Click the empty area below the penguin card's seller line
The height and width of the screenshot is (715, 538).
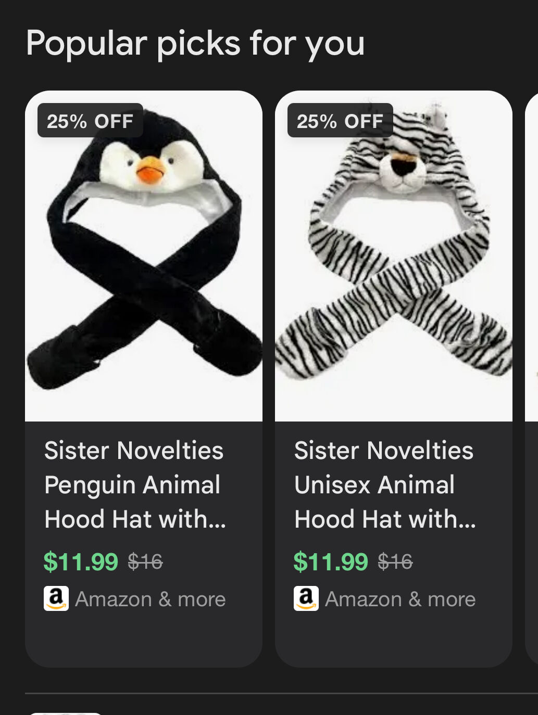click(144, 640)
